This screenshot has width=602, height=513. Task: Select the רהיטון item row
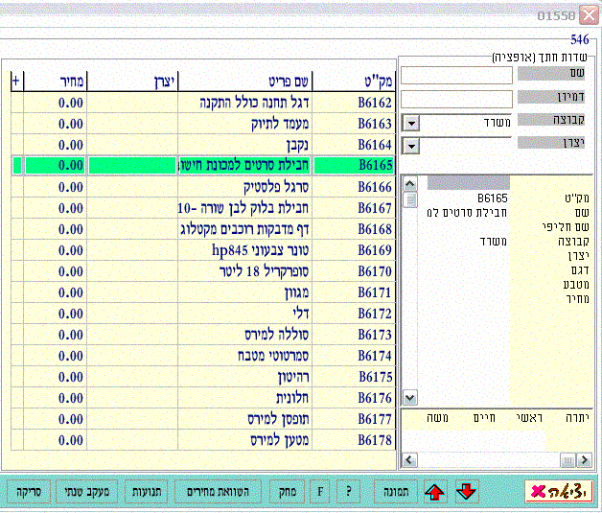point(202,377)
